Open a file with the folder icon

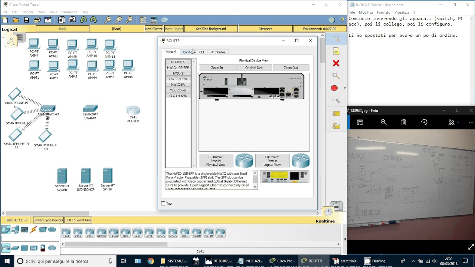pos(16,20)
